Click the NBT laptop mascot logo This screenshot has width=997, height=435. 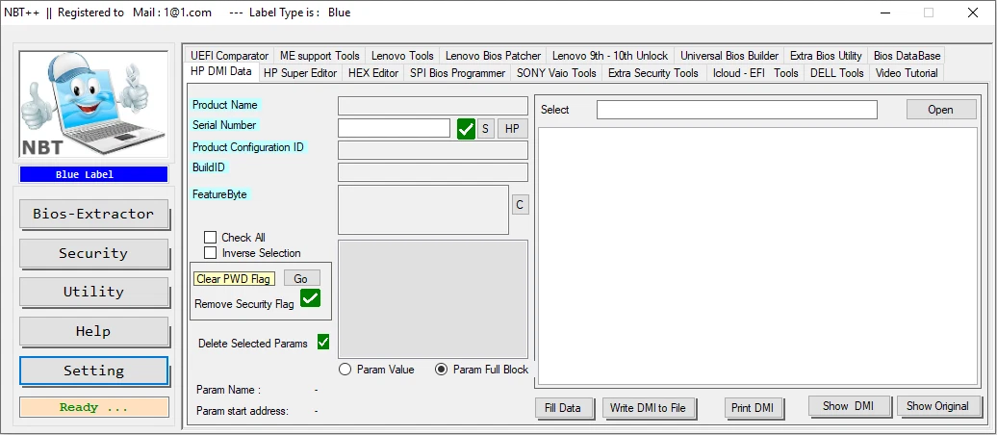click(93, 104)
